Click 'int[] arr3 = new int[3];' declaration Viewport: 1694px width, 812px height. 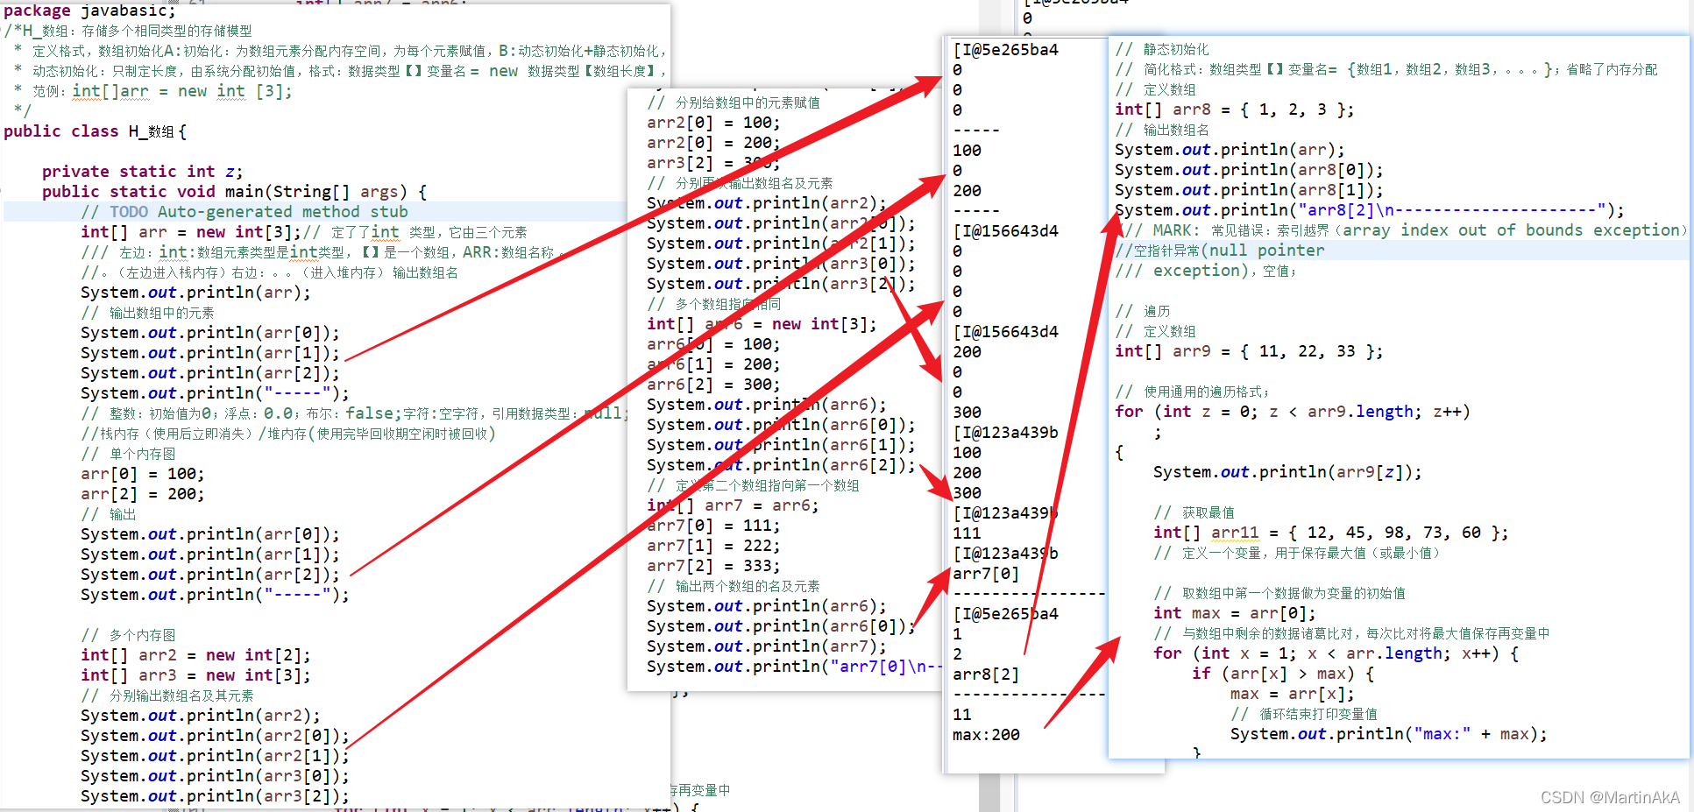[195, 675]
